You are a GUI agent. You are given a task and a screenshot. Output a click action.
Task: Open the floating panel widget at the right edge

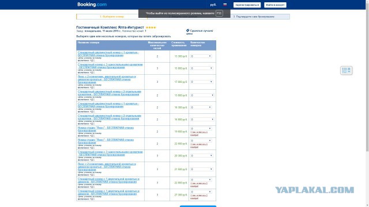346,70
